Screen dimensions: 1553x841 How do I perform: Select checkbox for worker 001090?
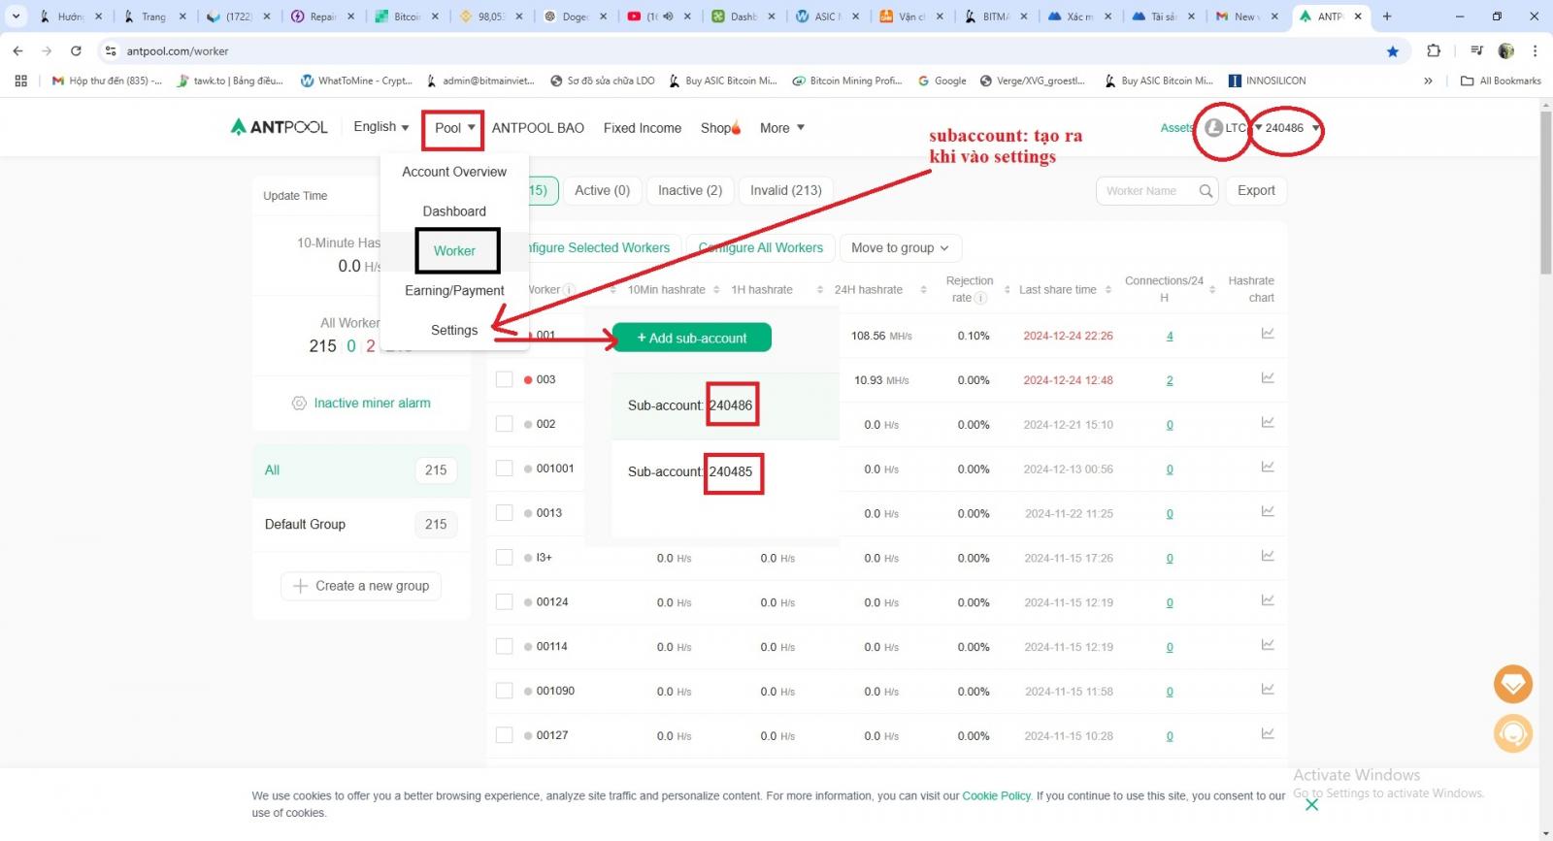[x=504, y=691]
